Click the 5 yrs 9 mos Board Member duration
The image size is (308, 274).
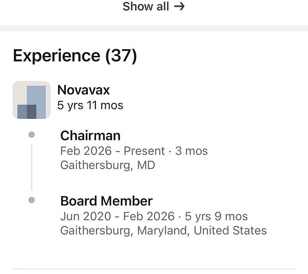click(216, 216)
